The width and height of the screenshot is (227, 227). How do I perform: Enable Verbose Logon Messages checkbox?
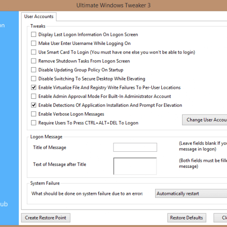(x=34, y=114)
